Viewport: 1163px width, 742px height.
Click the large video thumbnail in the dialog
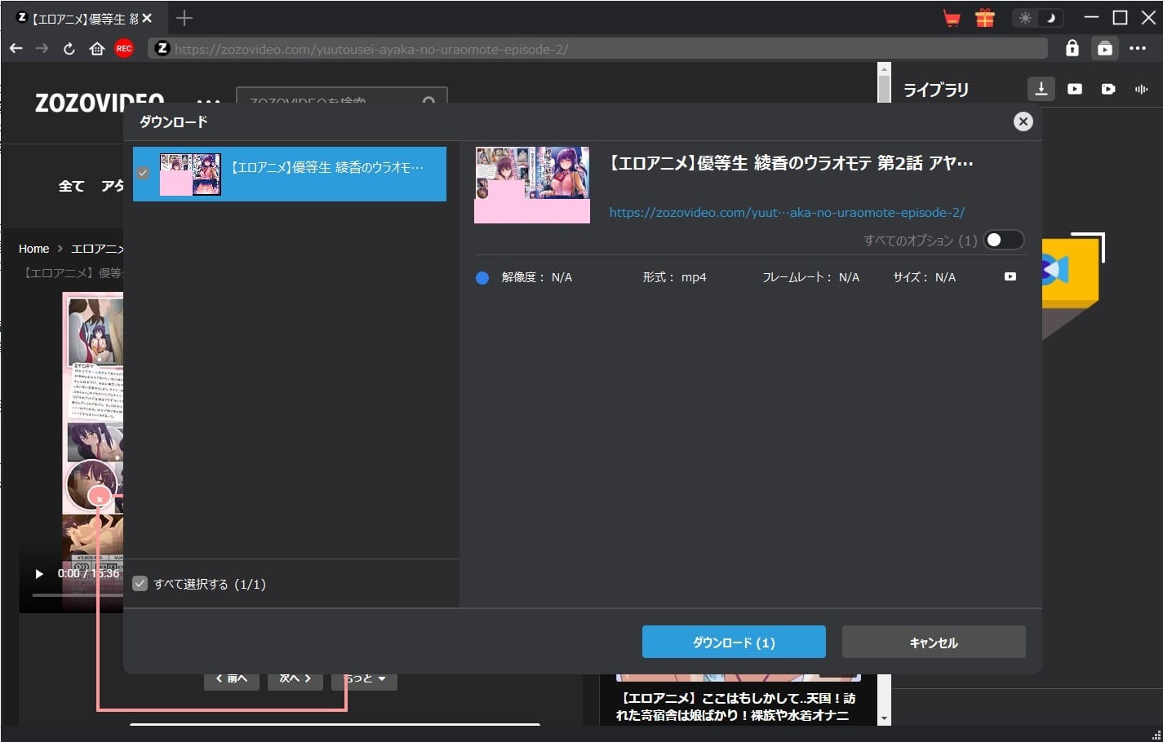point(532,185)
